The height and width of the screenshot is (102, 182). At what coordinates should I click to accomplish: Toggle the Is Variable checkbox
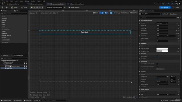[162, 14]
